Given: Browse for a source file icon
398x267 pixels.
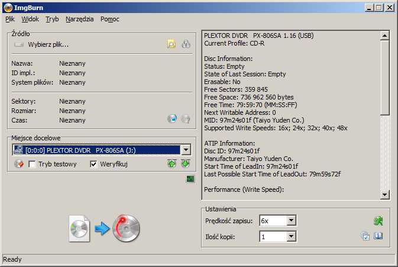Looking at the screenshot, I should 172,44.
